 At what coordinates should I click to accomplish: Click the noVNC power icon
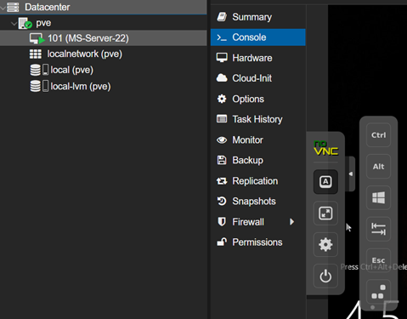tap(325, 276)
